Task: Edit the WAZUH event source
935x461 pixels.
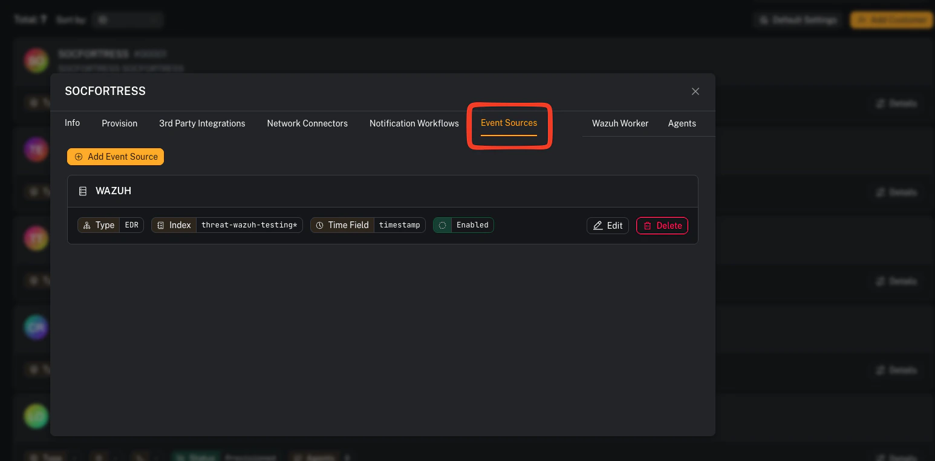Action: (x=607, y=225)
